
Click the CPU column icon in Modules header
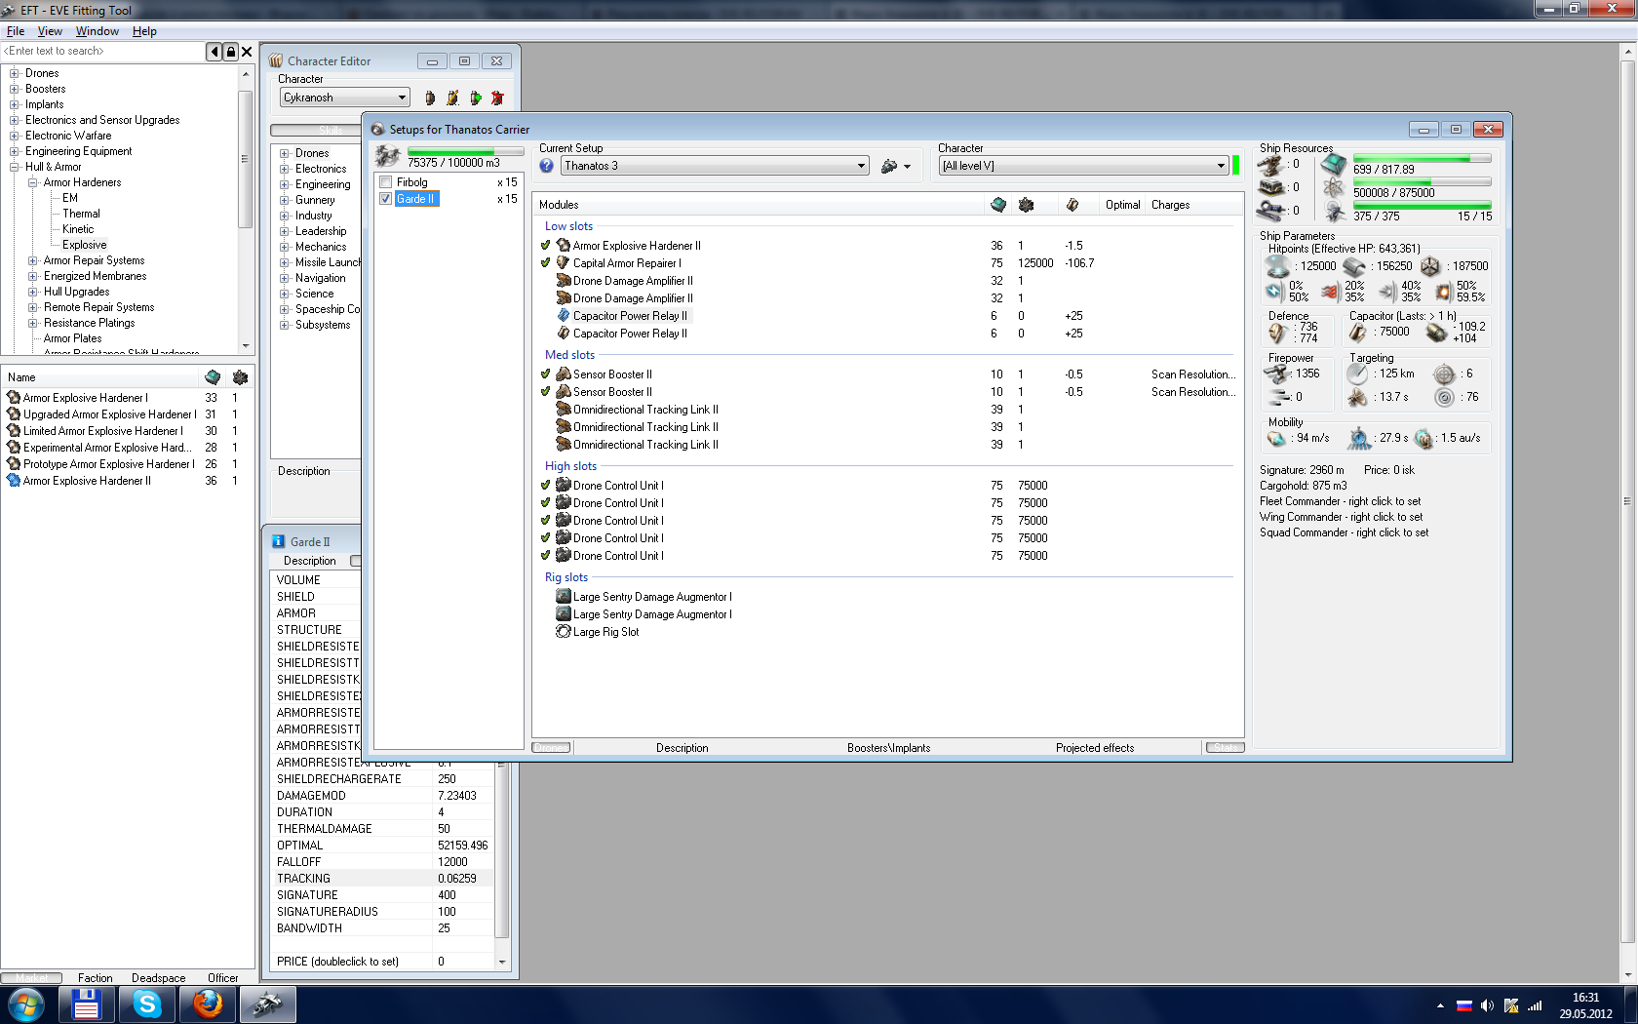pyautogui.click(x=998, y=205)
